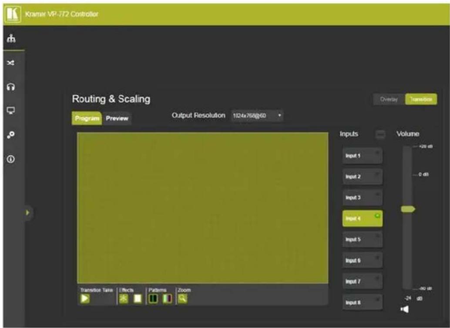This screenshot has width=450, height=328.
Task: Select Input 5
Action: pyautogui.click(x=362, y=240)
